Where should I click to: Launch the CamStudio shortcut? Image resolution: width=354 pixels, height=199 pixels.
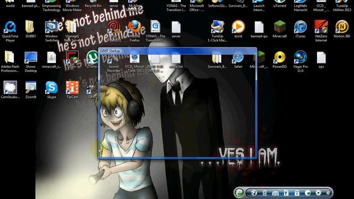(10, 87)
